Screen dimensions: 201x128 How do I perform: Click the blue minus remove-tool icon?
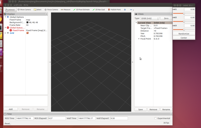[x=131, y=10]
